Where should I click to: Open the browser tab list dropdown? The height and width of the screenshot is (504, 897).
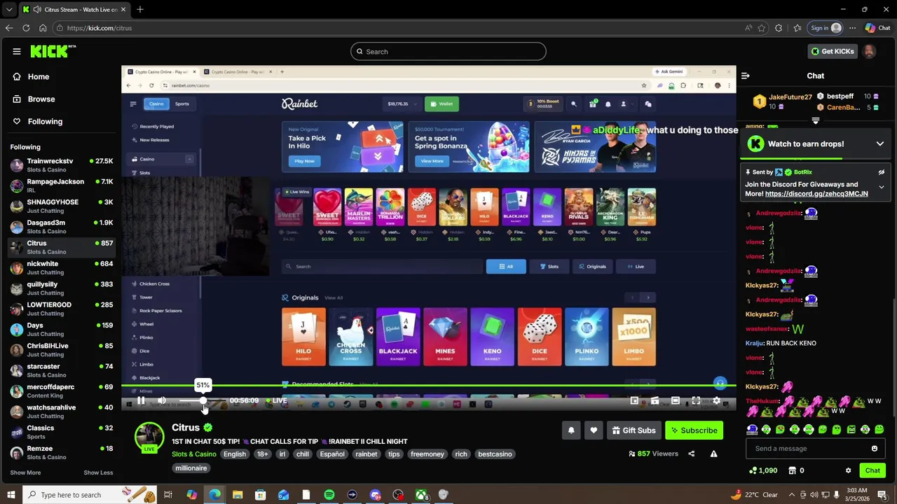8,10
